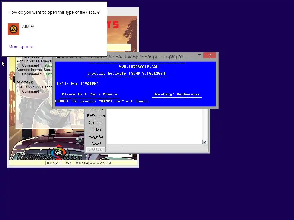
Task: Click the greyed USBSafe button
Action: pyautogui.click(x=95, y=149)
